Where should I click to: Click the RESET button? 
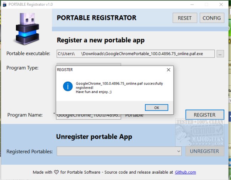click(185, 18)
